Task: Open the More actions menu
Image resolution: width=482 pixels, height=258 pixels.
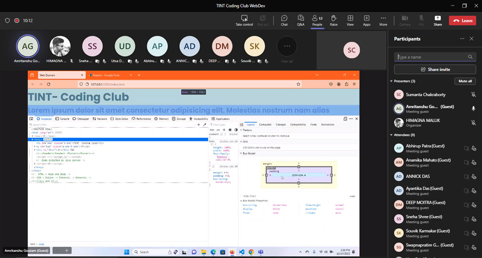Action: (383, 20)
